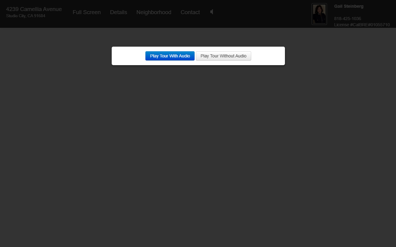The height and width of the screenshot is (247, 396).
Task: Start tour via Play Tour Without Audio
Action: click(x=223, y=56)
